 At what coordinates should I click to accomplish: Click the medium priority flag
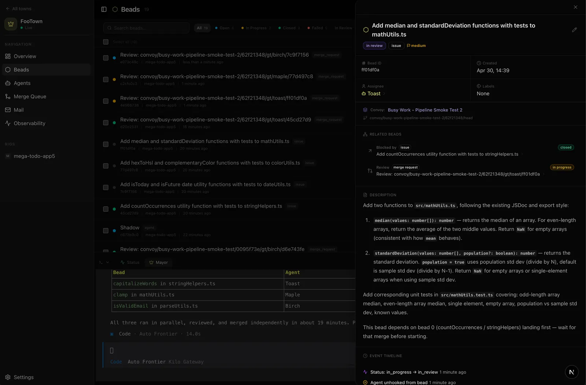click(416, 45)
